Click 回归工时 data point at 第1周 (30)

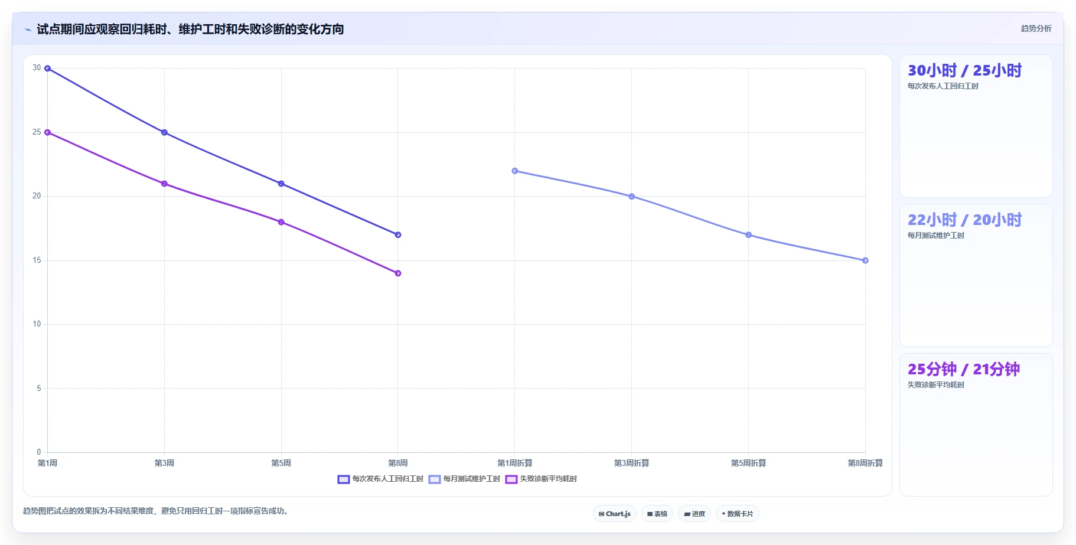(48, 68)
